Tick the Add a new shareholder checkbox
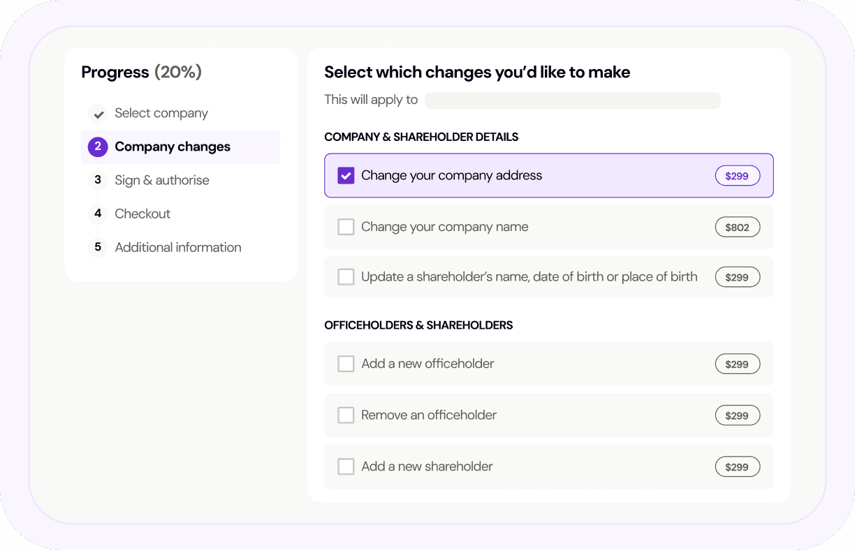 point(346,466)
